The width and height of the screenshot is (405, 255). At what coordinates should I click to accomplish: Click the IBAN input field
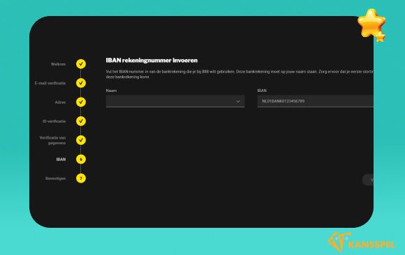(315, 101)
